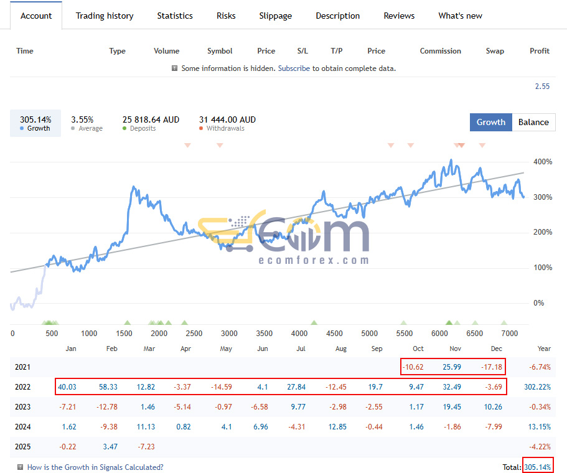Click the Subscribe link
Image resolution: width=567 pixels, height=473 pixels.
click(294, 68)
